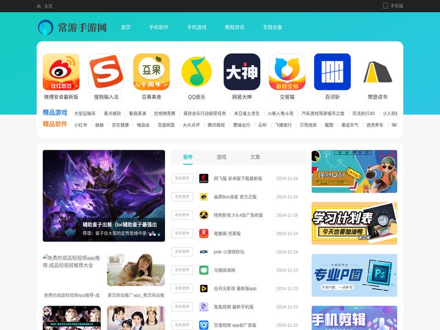Select the 豆果美食 app icon

152,72
